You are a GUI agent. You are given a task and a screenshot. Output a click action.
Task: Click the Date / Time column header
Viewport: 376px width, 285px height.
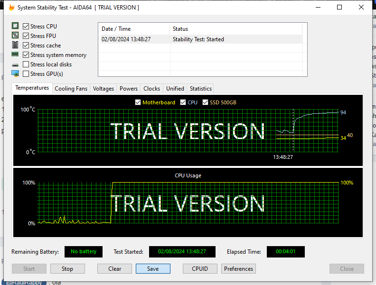tap(134, 29)
